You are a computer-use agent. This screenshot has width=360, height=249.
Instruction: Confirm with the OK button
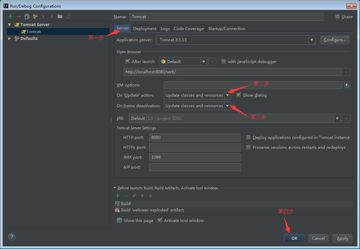294,238
